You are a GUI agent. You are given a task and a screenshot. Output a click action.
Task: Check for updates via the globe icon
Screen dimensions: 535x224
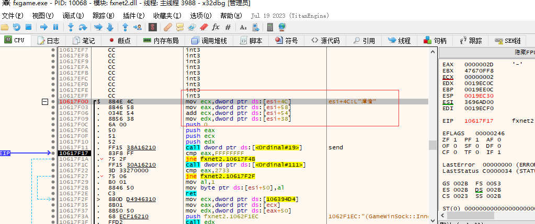(282, 27)
